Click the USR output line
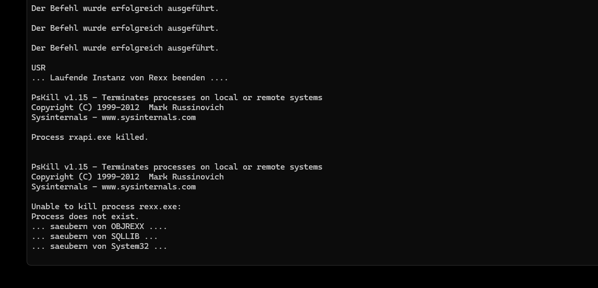The height and width of the screenshot is (288, 598). pos(39,68)
